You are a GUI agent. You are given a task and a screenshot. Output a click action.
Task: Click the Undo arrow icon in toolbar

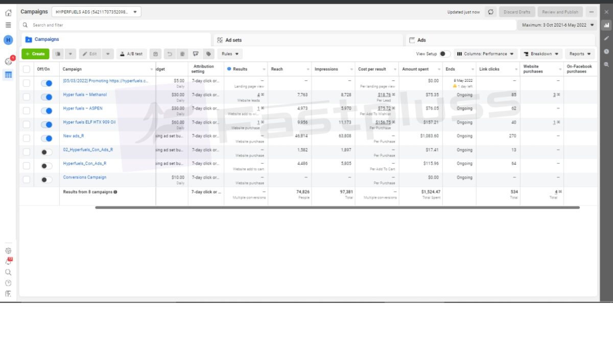coord(169,54)
